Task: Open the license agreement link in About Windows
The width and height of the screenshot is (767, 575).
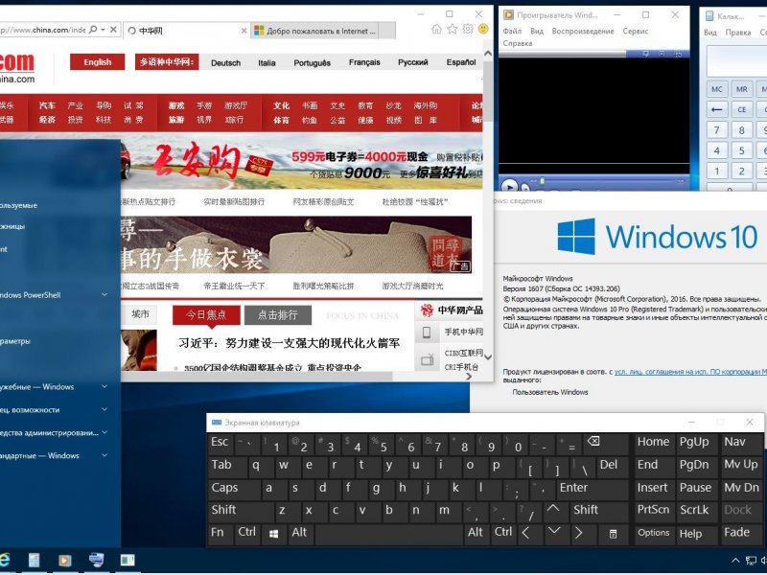Action: point(690,372)
